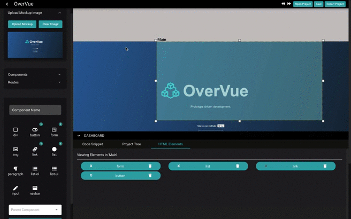Add a list-ol element
This screenshot has height=219, width=351.
35,171
